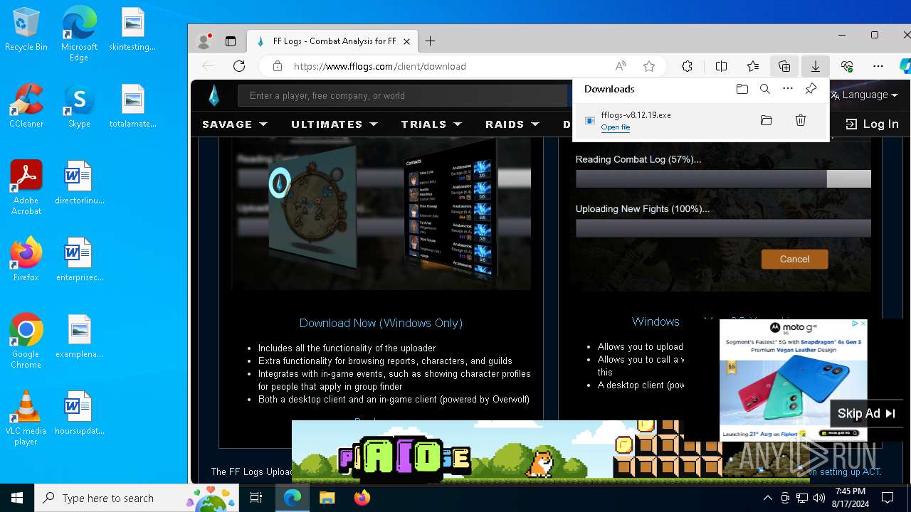The height and width of the screenshot is (512, 911).
Task: Open the Windows Start menu
Action: [x=17, y=498]
